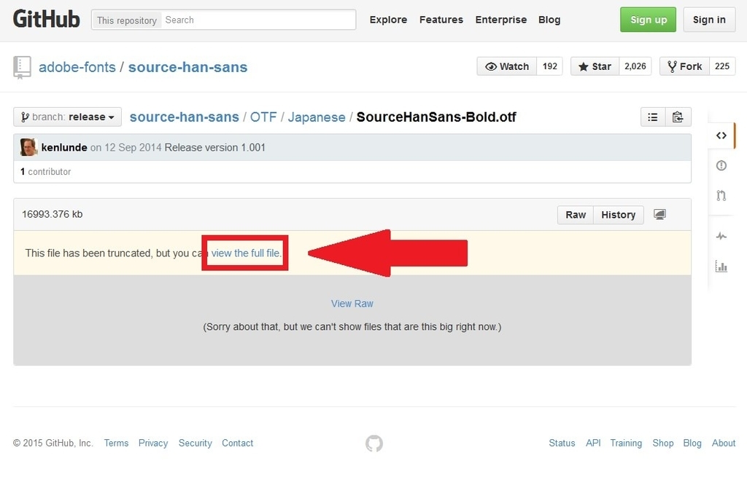This screenshot has width=747, height=477.
Task: Click the Sign in button
Action: coord(709,20)
